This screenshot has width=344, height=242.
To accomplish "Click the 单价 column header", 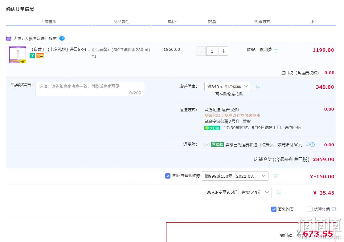I will pos(172,22).
